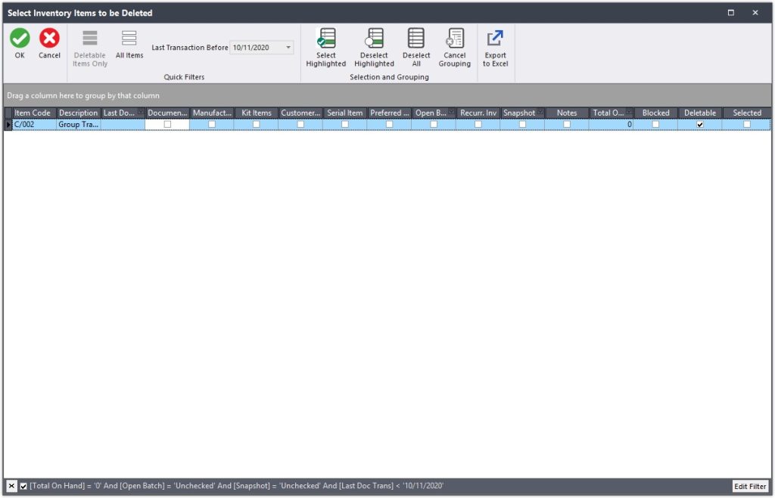775x498 pixels.
Task: Tick the Selected checkbox for C/002
Action: [746, 124]
